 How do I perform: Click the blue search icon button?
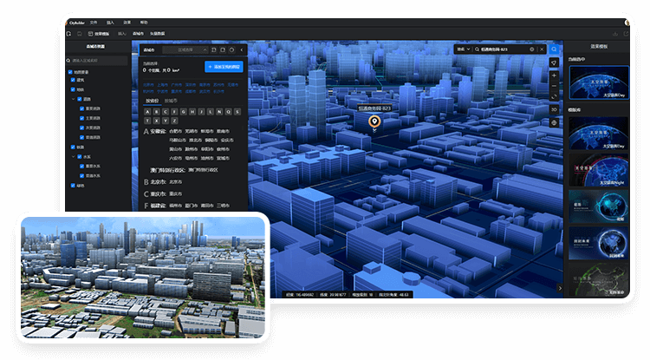click(x=555, y=49)
